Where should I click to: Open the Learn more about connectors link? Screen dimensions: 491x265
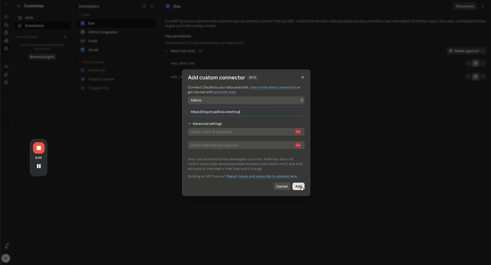(x=273, y=87)
